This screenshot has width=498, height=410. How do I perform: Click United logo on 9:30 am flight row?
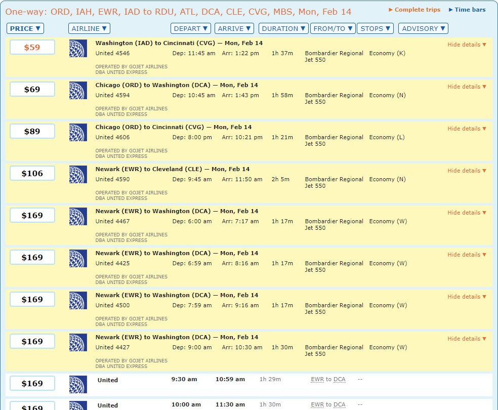(78, 384)
